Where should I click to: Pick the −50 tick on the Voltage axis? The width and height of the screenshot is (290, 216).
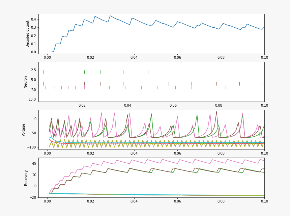click(x=33, y=133)
